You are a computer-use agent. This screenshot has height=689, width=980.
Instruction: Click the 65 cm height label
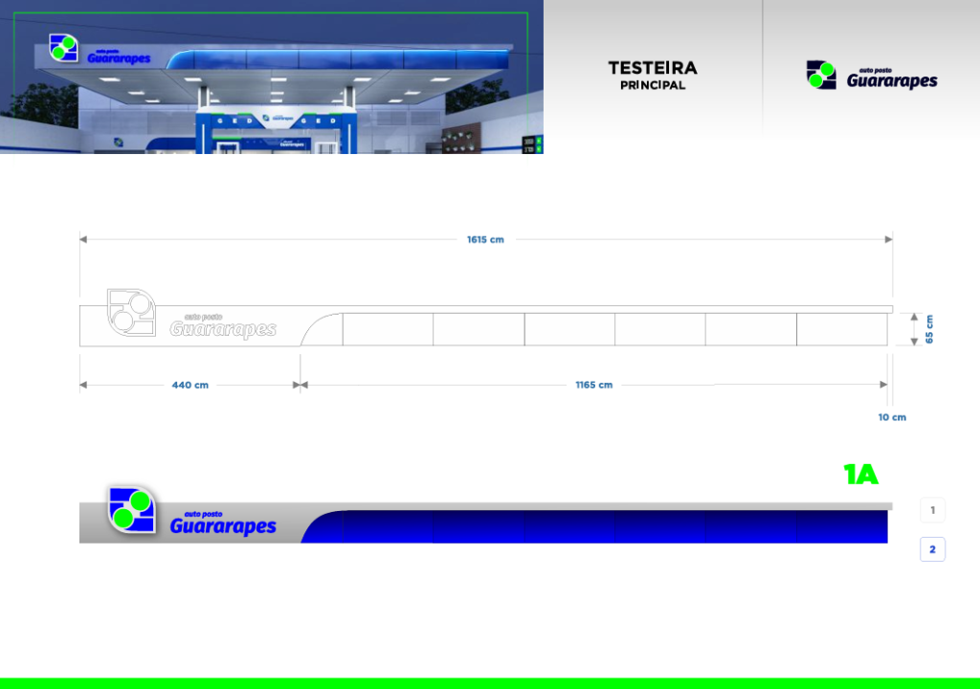click(929, 328)
